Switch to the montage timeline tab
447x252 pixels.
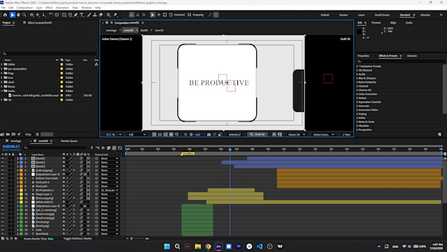pos(16,141)
